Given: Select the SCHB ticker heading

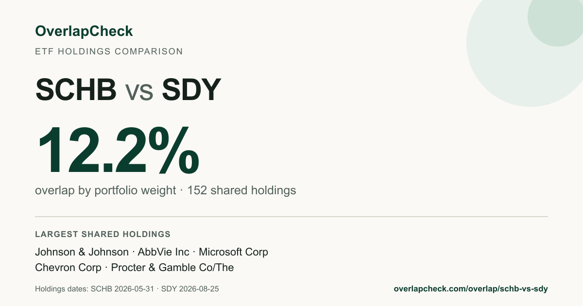Looking at the screenshot, I should coord(76,89).
